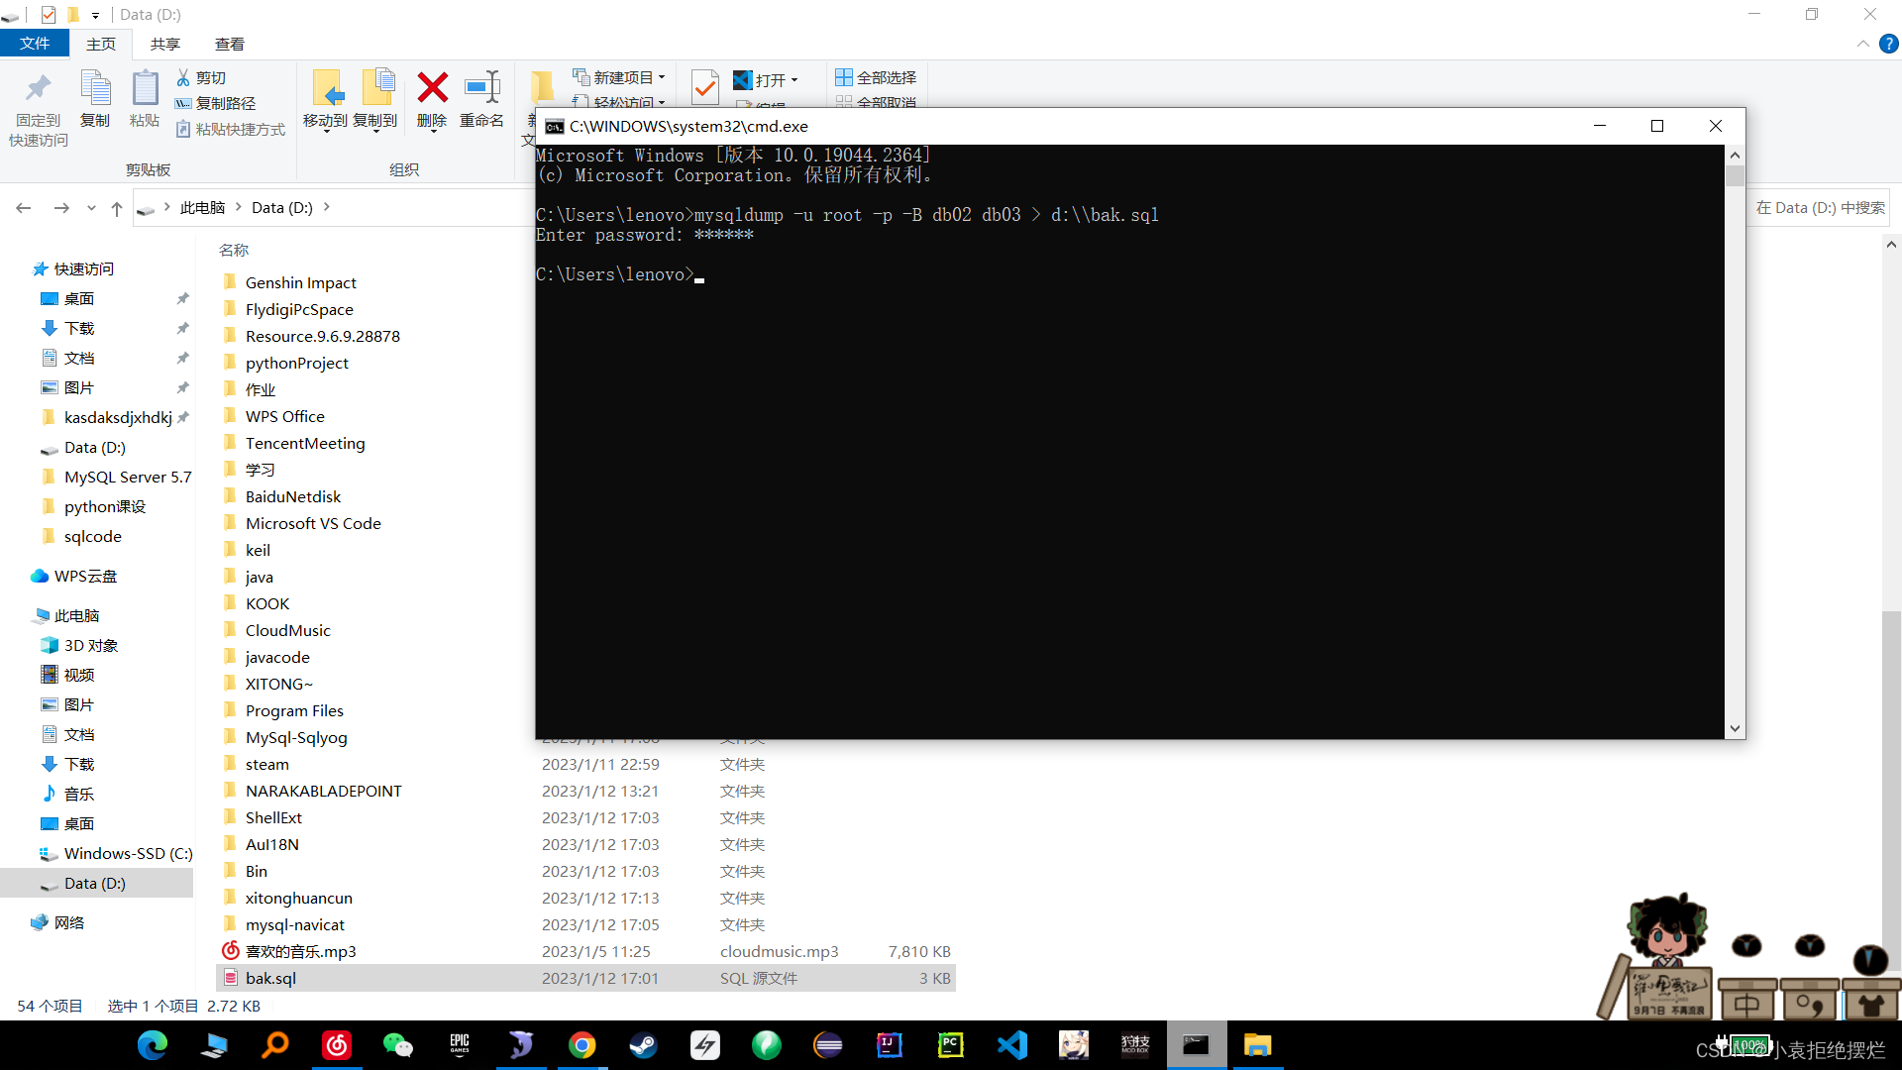Expand breadcrumb chevron after 此电脑
This screenshot has height=1070, width=1902.
[238, 207]
